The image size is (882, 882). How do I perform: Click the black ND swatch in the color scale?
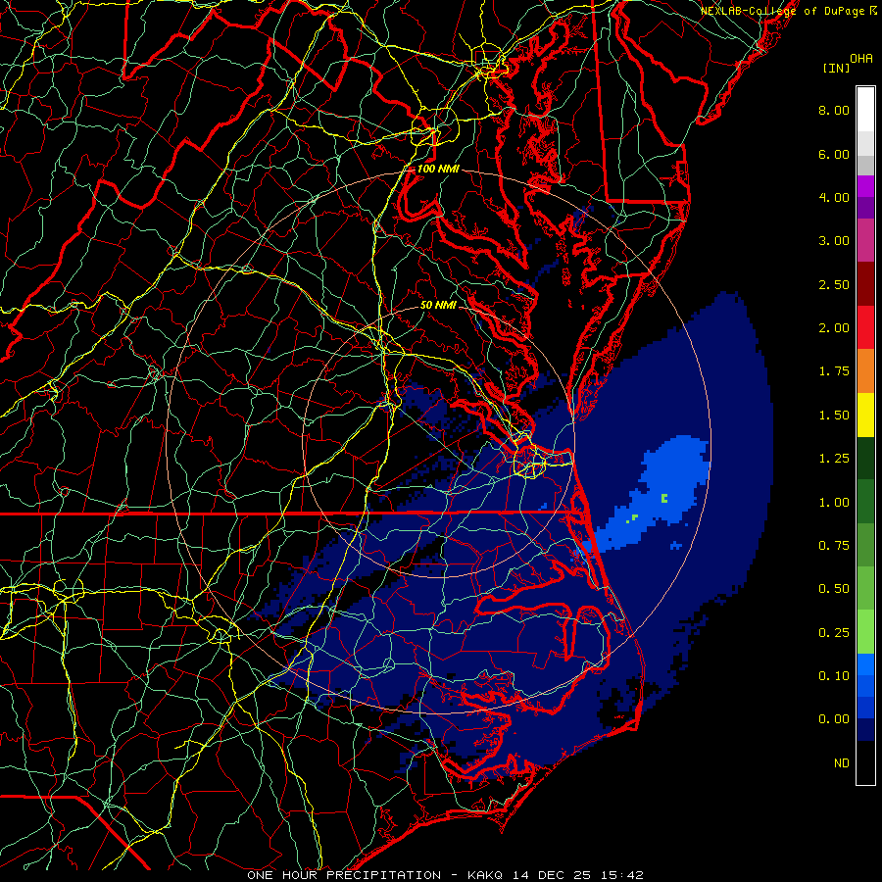(x=865, y=762)
